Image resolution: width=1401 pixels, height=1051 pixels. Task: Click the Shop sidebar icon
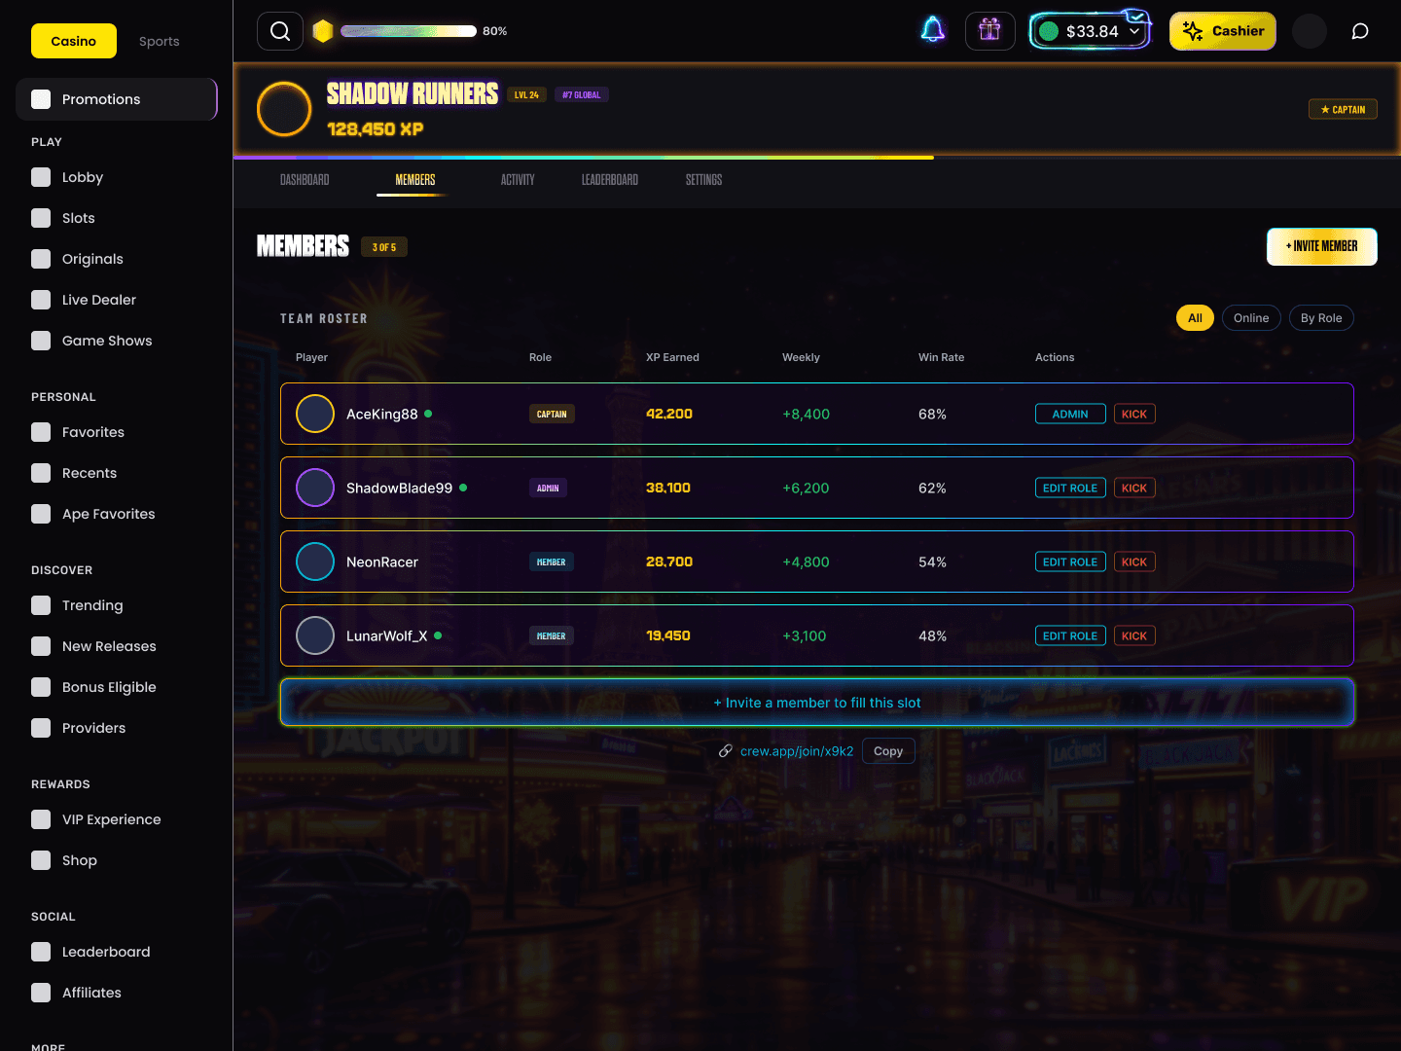[x=41, y=860]
